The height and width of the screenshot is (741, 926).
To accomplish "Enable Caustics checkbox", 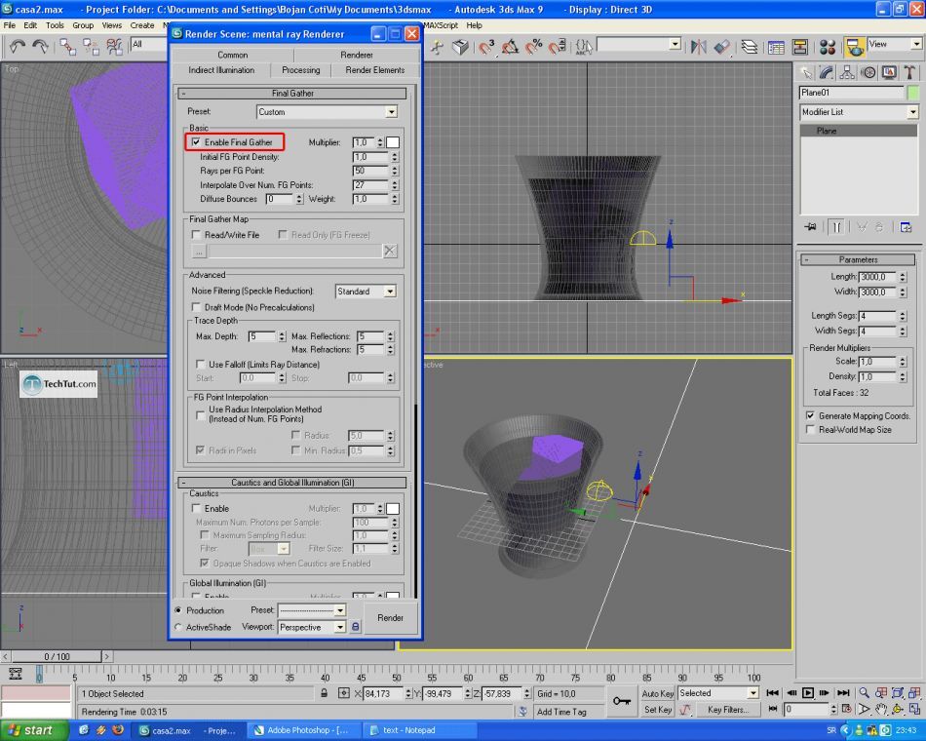I will (196, 508).
